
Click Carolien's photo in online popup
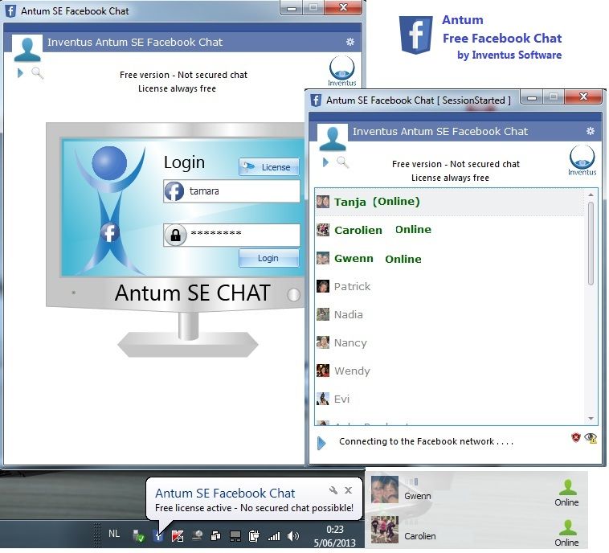click(x=385, y=530)
